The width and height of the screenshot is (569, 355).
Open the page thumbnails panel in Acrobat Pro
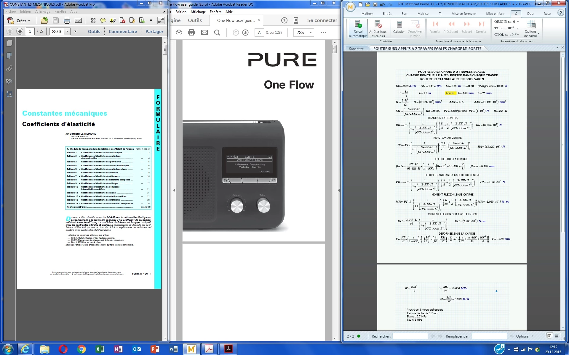point(9,43)
